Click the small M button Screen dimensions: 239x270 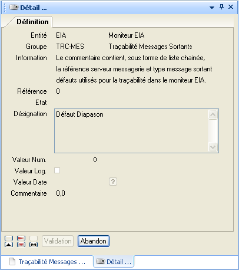(x=34, y=245)
